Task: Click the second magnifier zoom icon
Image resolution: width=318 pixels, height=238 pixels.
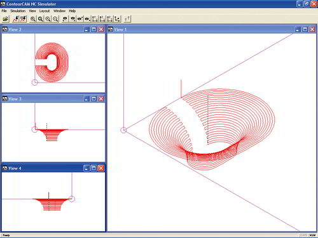Action: [x=40, y=19]
